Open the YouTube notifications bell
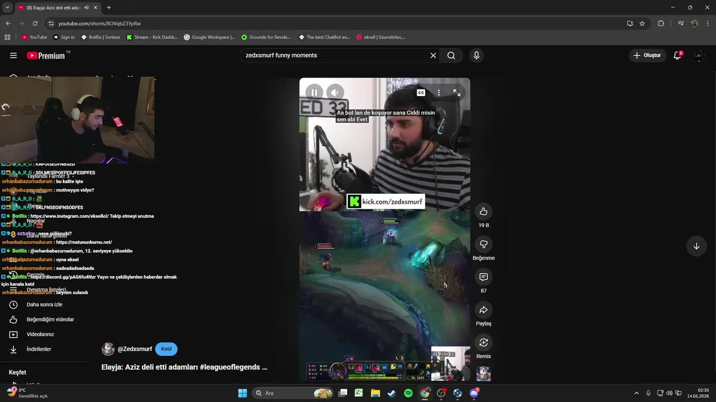Image resolution: width=716 pixels, height=402 pixels. (677, 55)
